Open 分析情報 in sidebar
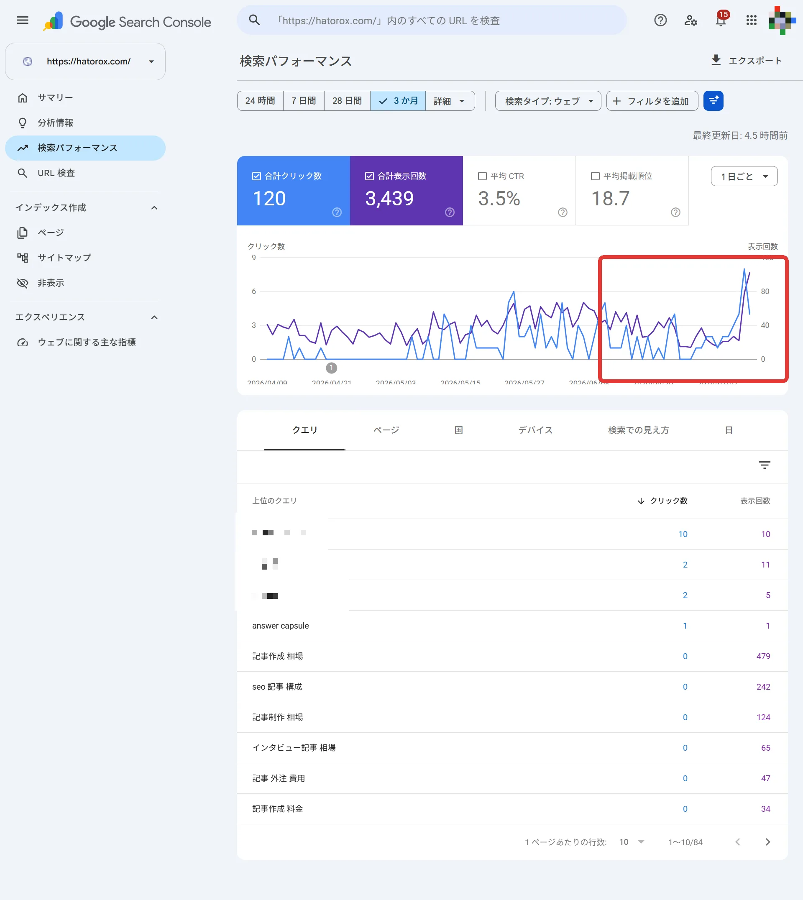This screenshot has height=900, width=803. (85, 123)
